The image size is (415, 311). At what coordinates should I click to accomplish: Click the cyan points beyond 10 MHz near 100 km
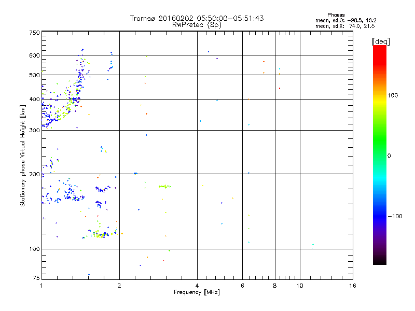pyautogui.click(x=313, y=246)
